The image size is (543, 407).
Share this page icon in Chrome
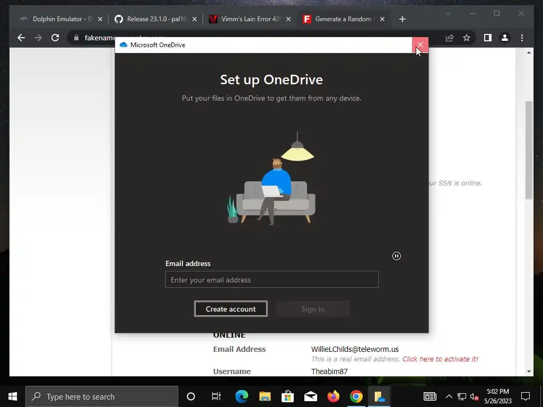click(x=450, y=38)
